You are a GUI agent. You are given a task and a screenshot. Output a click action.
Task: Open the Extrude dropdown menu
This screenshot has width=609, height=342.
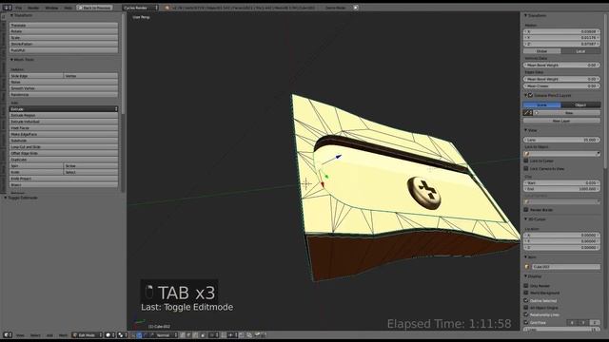pos(64,109)
